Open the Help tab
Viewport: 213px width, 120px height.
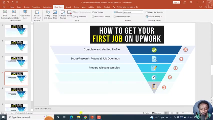pyautogui.click(x=99, y=7)
